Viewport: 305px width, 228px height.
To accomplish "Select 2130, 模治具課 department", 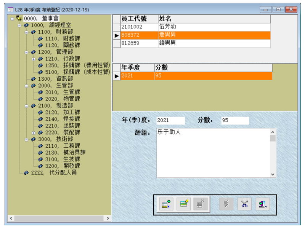I will (65, 153).
